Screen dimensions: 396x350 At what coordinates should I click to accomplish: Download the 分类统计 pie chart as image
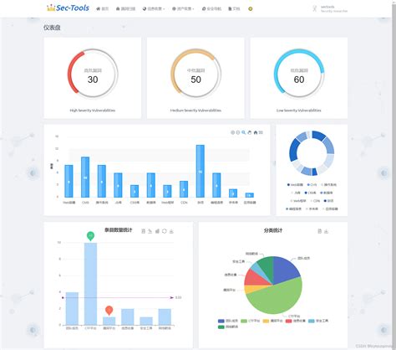[x=327, y=231]
